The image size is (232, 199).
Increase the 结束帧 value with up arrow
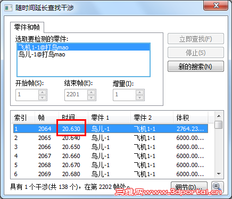click(x=91, y=92)
